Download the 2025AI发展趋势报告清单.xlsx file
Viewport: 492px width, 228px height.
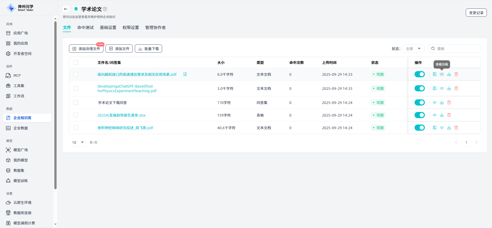442,115
